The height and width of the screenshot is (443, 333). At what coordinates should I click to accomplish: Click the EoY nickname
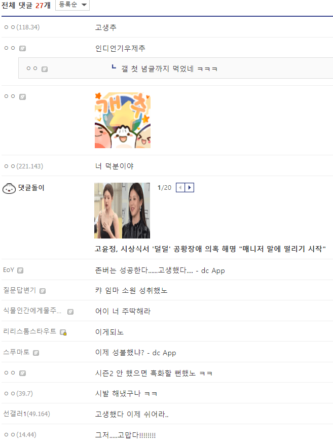(9, 270)
